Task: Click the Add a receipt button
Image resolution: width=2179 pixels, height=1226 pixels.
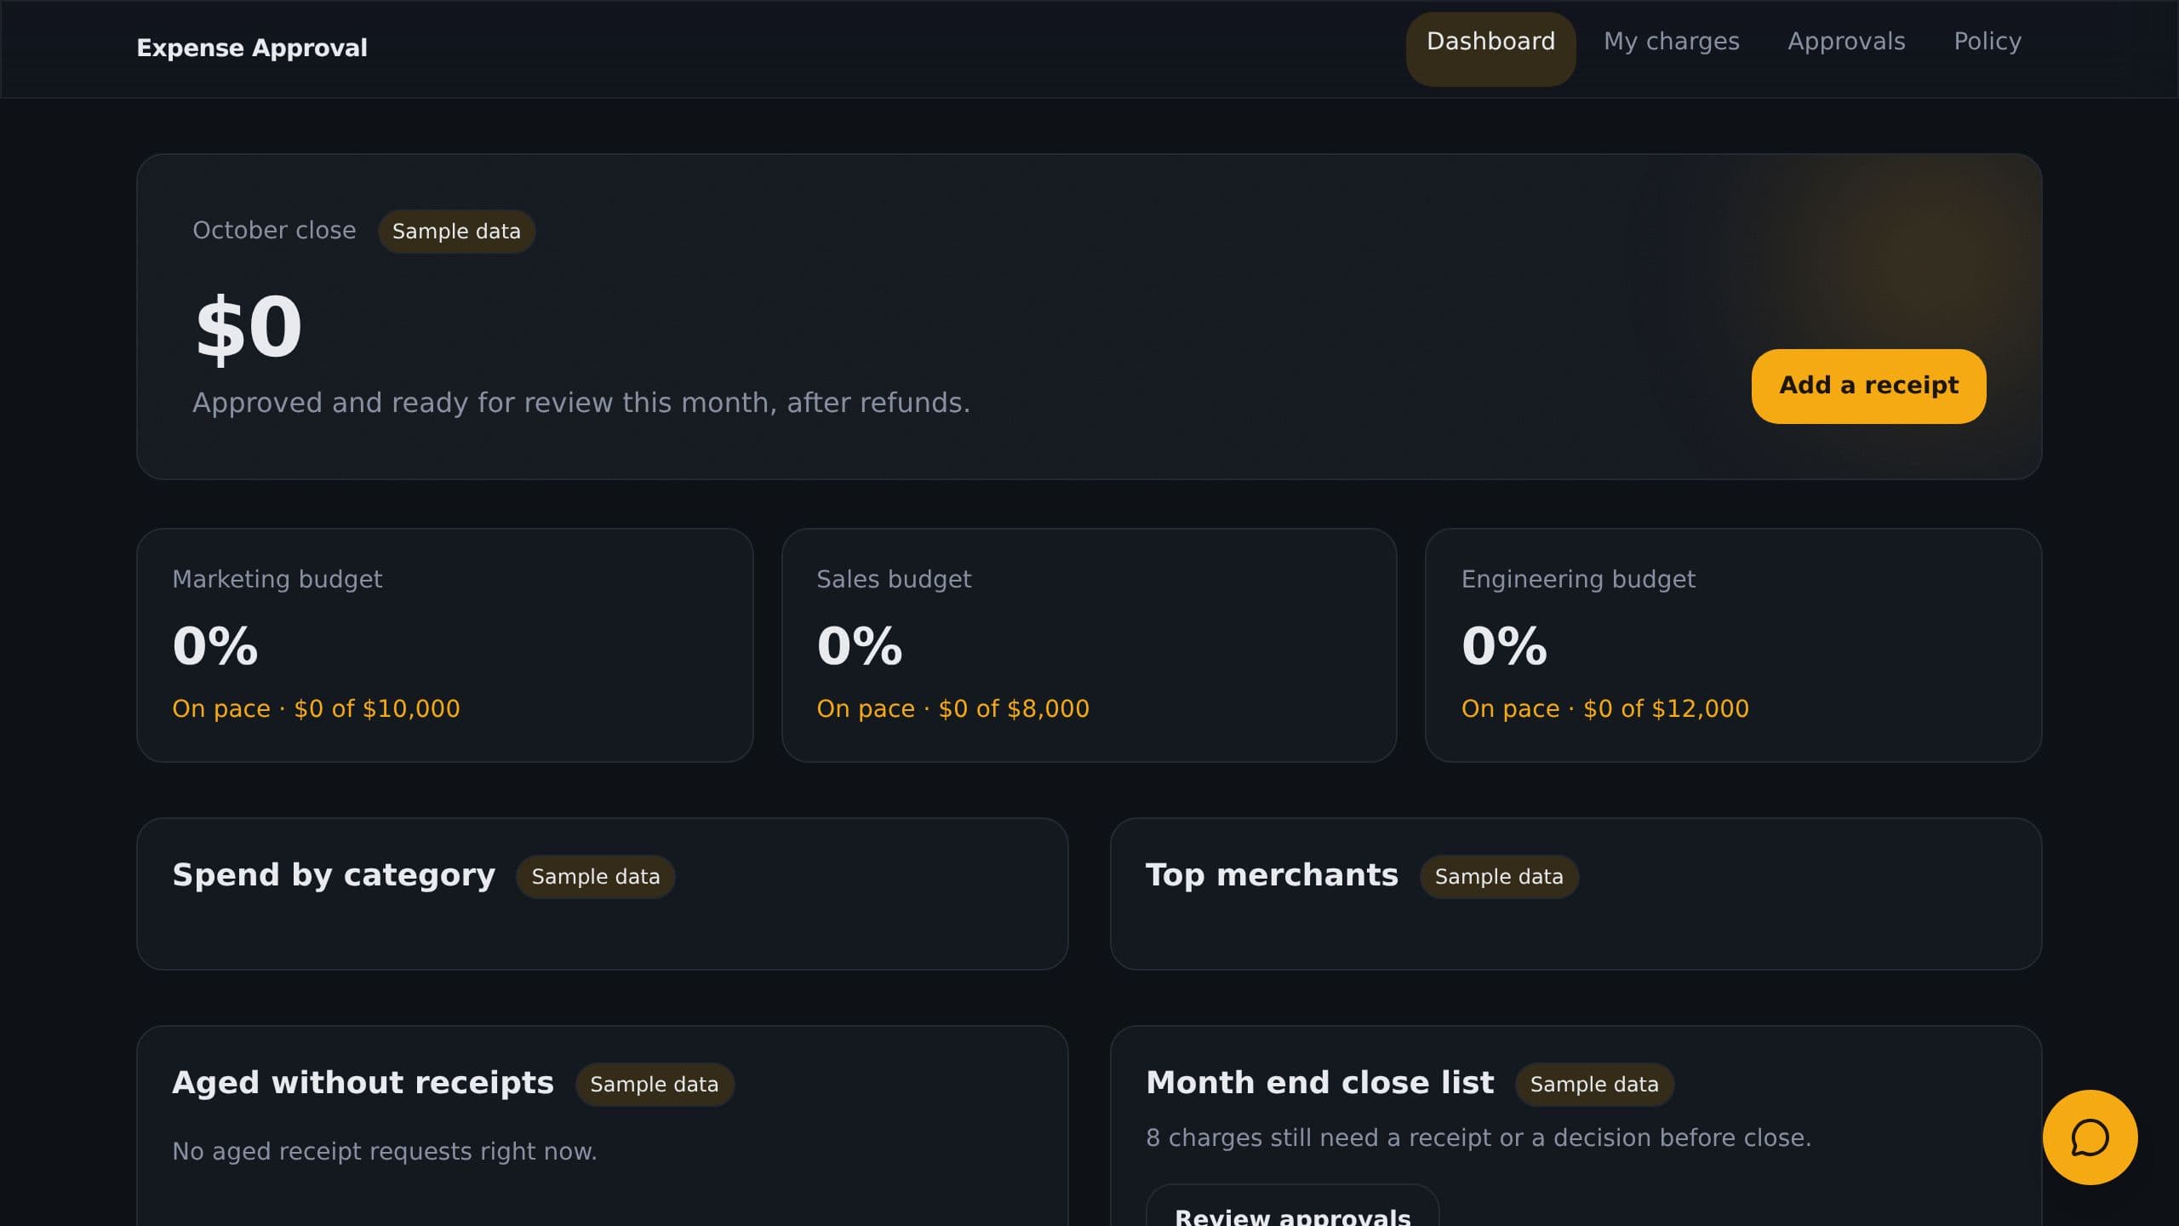Action: [1868, 386]
